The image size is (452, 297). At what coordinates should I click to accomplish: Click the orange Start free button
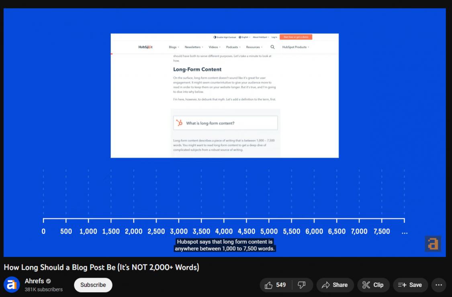[296, 37]
